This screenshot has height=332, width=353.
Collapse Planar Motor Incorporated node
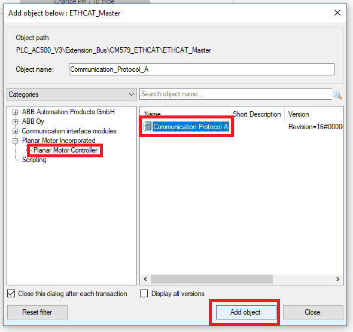[15, 141]
